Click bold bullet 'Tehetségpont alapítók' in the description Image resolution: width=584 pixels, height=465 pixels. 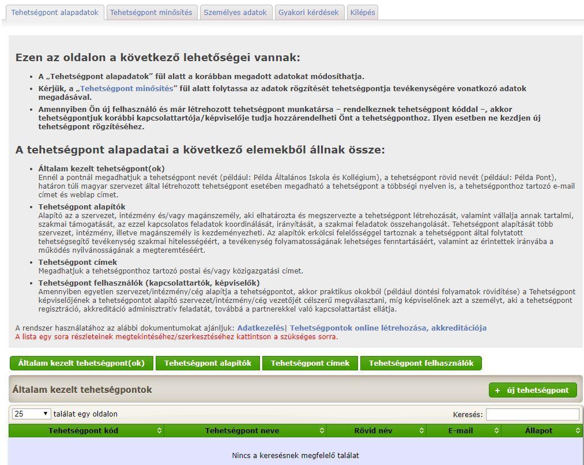pyautogui.click(x=81, y=207)
